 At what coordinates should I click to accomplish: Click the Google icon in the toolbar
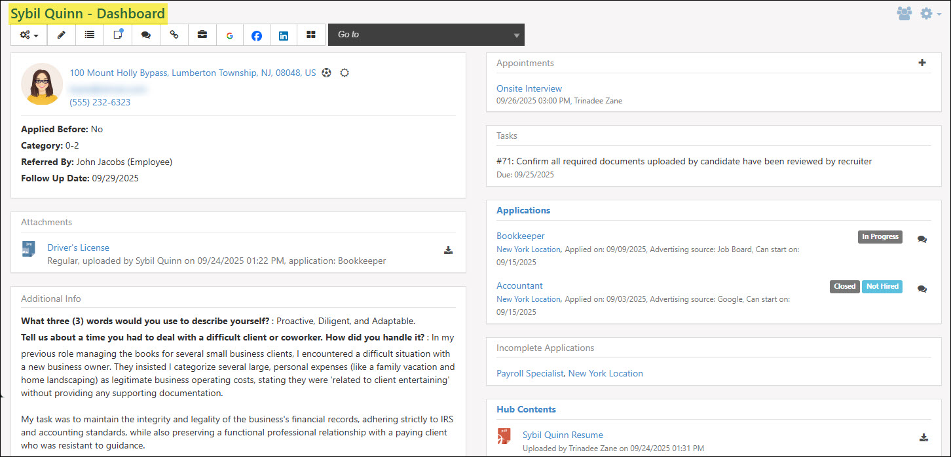click(x=229, y=35)
